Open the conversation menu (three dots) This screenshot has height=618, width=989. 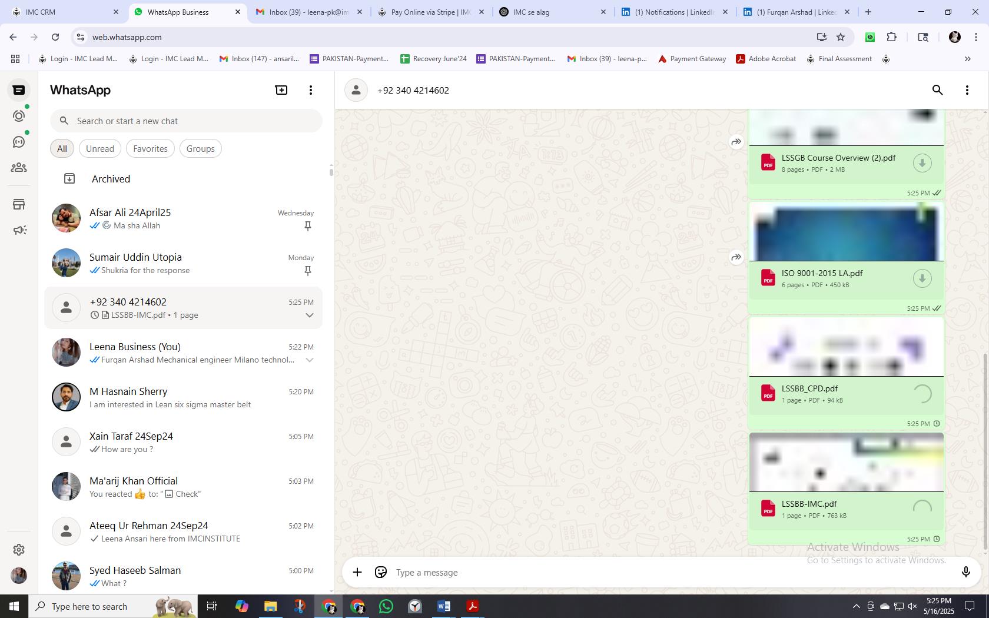967,90
